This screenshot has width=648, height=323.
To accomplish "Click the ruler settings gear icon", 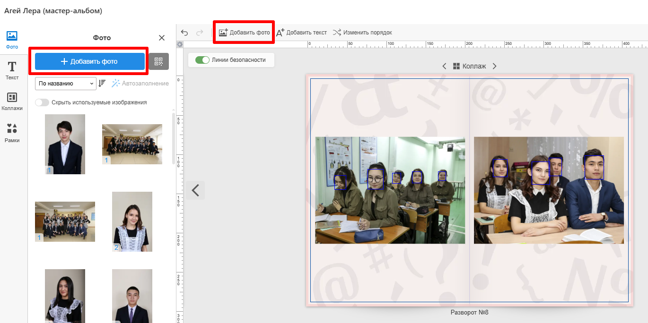I will click(x=180, y=44).
